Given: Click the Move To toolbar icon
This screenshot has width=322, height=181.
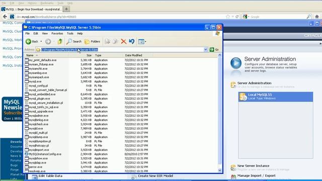Looking at the screenshot, I should coord(107,41).
